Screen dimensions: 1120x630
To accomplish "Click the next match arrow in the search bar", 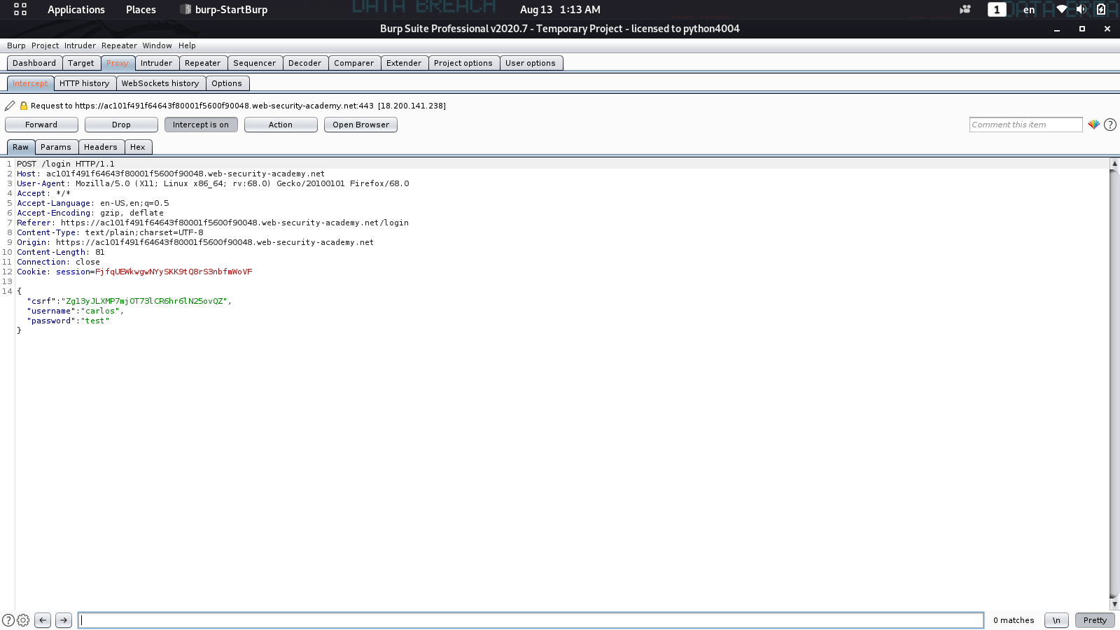I will (63, 620).
